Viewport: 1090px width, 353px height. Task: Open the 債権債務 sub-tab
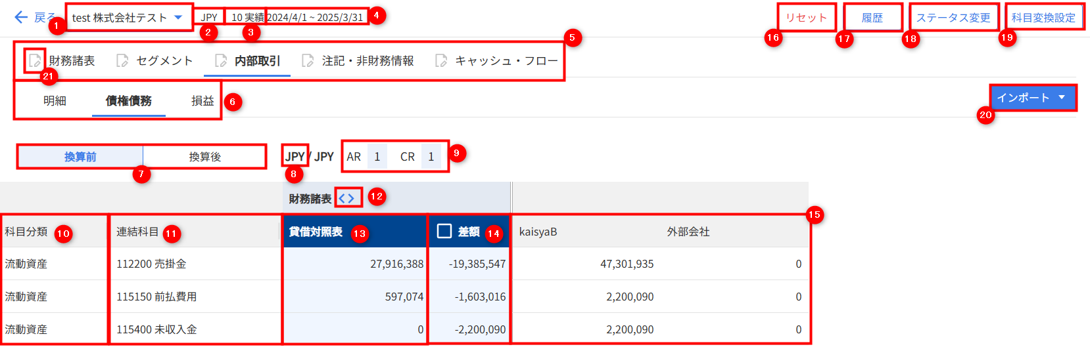click(x=129, y=101)
